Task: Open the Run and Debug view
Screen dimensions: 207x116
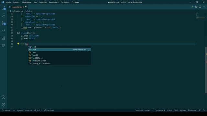Action: tap(4, 31)
